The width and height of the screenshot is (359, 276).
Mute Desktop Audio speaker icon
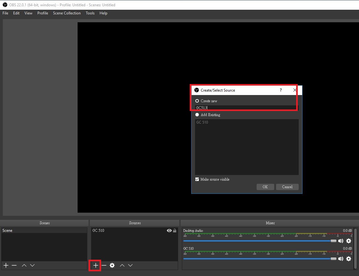click(341, 241)
